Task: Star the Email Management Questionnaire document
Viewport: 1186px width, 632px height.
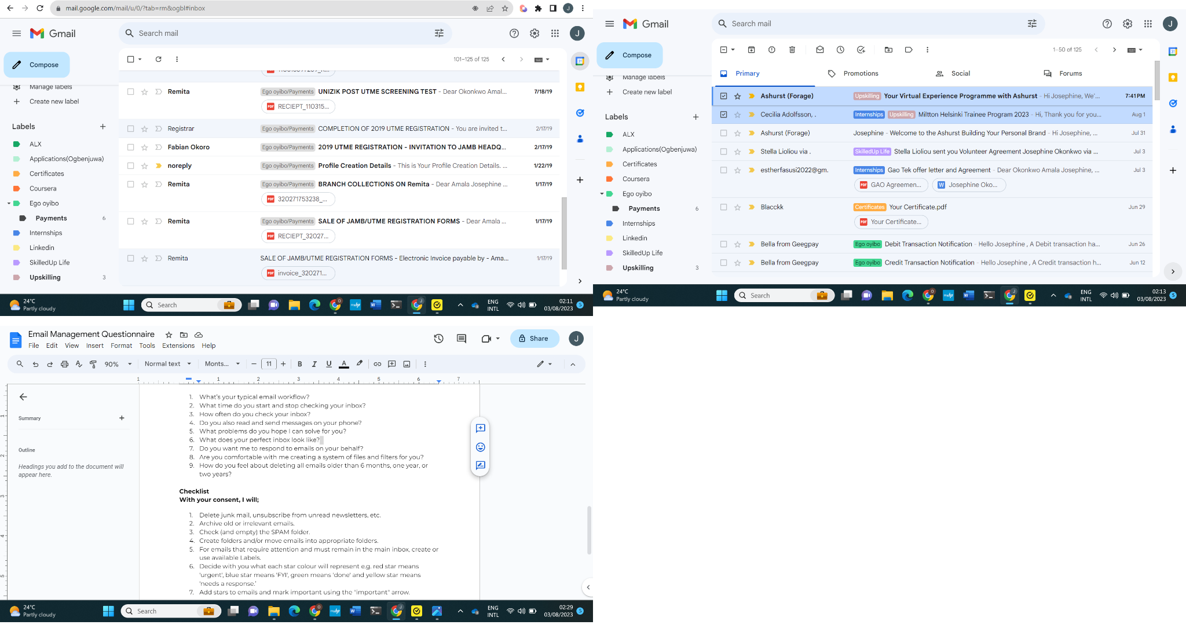Action: tap(169, 335)
